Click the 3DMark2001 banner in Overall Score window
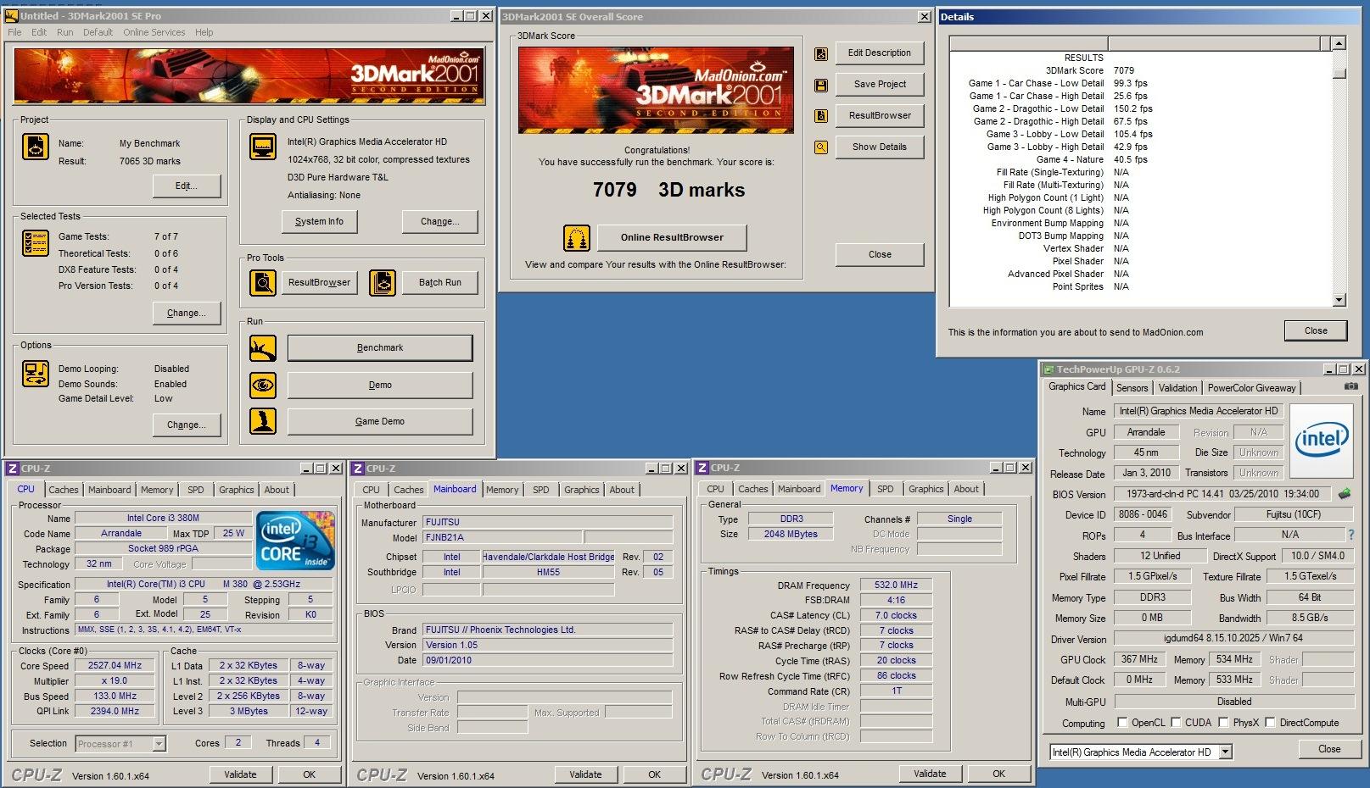This screenshot has width=1370, height=788. point(656,90)
